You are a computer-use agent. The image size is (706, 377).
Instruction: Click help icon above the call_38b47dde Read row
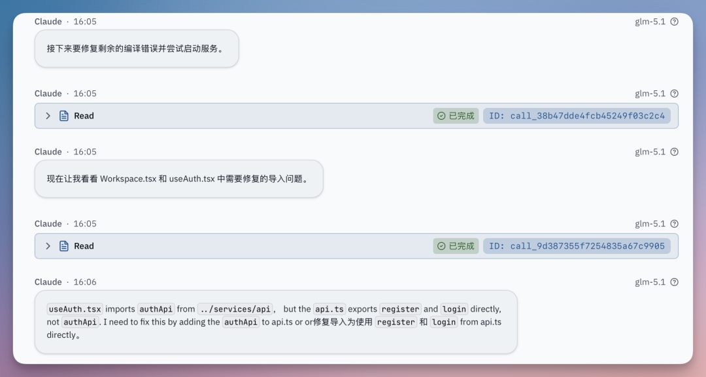tap(675, 94)
